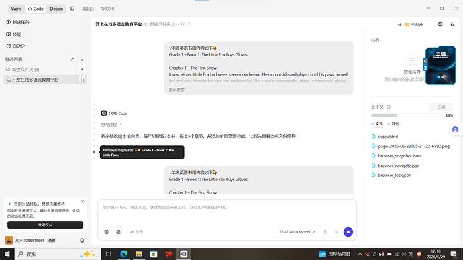The image size is (463, 260).
Task: Expand the 新建文件夹 (3) folder
Action: (x=22, y=69)
